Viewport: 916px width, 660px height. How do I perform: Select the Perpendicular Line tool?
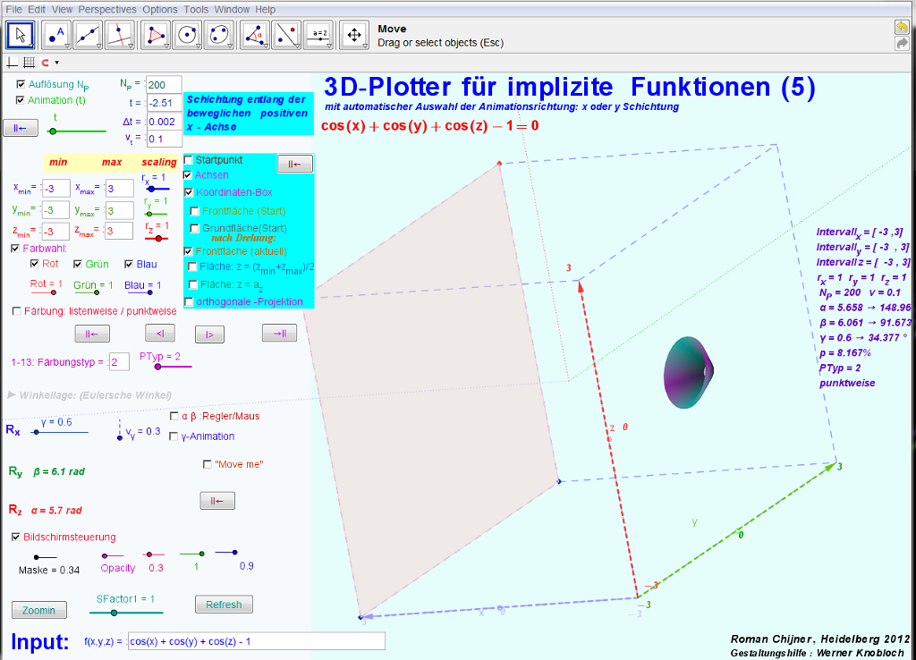click(120, 35)
